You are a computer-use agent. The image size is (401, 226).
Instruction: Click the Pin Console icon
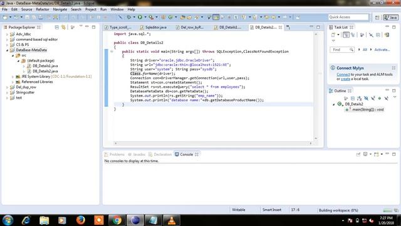pos(358,154)
